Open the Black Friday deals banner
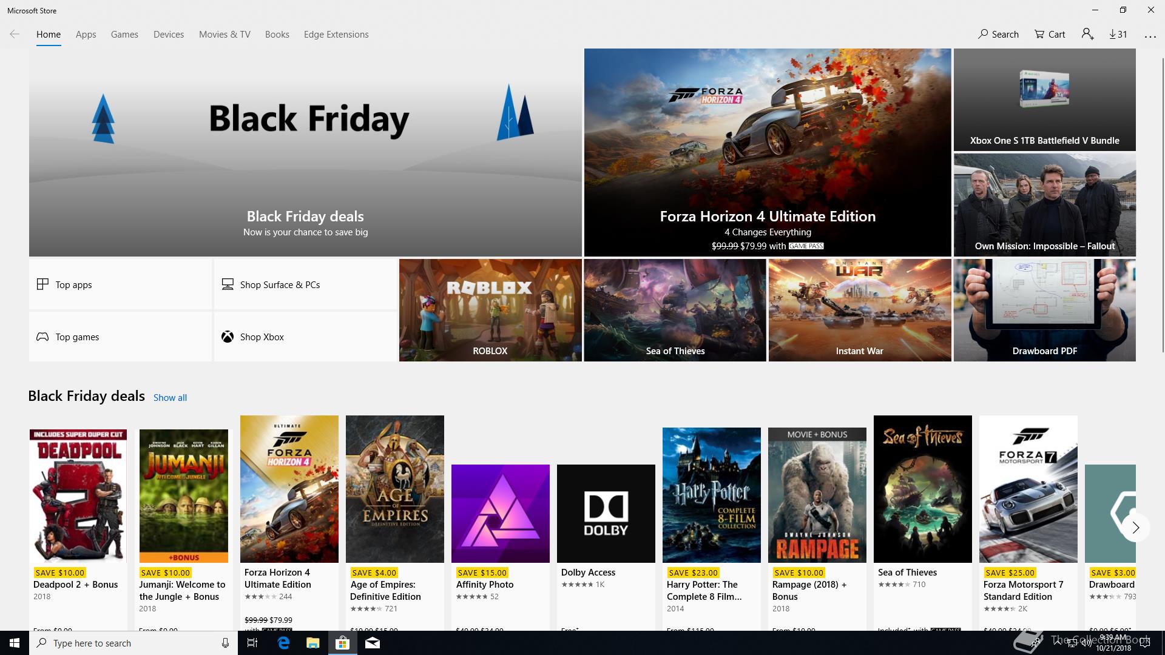 (305, 152)
